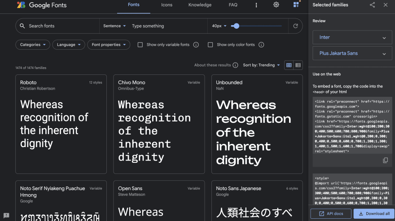The width and height of the screenshot is (395, 221).
Task: Click the Download all button
Action: [x=374, y=214]
